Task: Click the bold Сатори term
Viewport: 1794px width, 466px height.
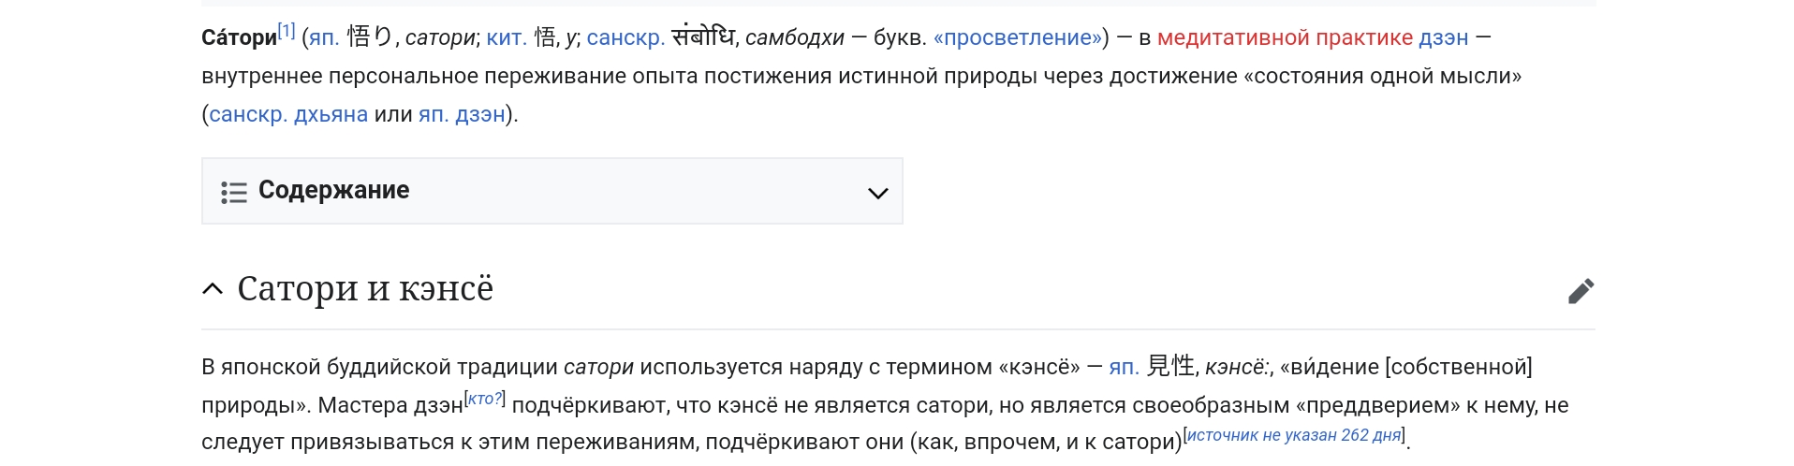Action: click(239, 37)
